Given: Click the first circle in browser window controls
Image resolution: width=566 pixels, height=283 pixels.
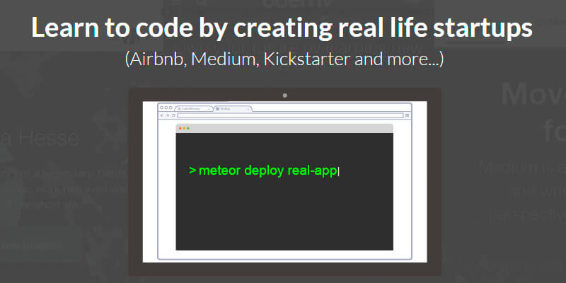Looking at the screenshot, I should tap(161, 108).
